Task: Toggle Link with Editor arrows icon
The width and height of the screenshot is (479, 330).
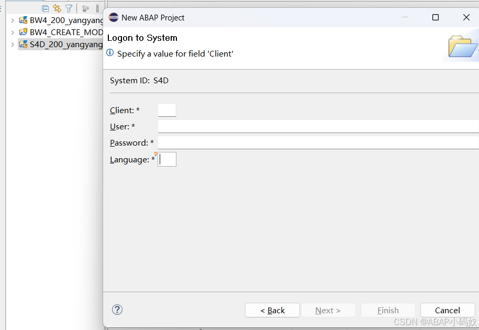Action: click(57, 8)
